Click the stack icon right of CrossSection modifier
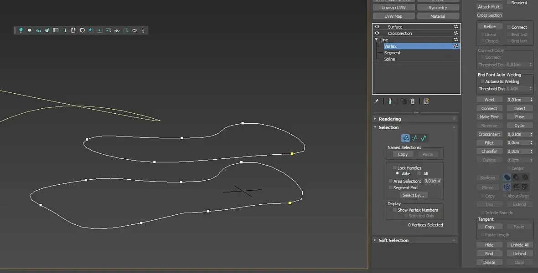The height and width of the screenshot is (273, 538). pos(456,33)
